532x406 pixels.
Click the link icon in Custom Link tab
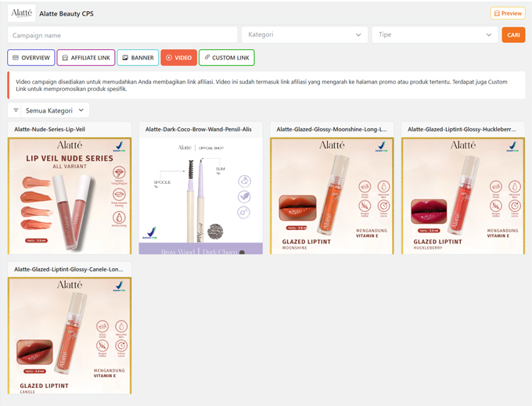207,58
